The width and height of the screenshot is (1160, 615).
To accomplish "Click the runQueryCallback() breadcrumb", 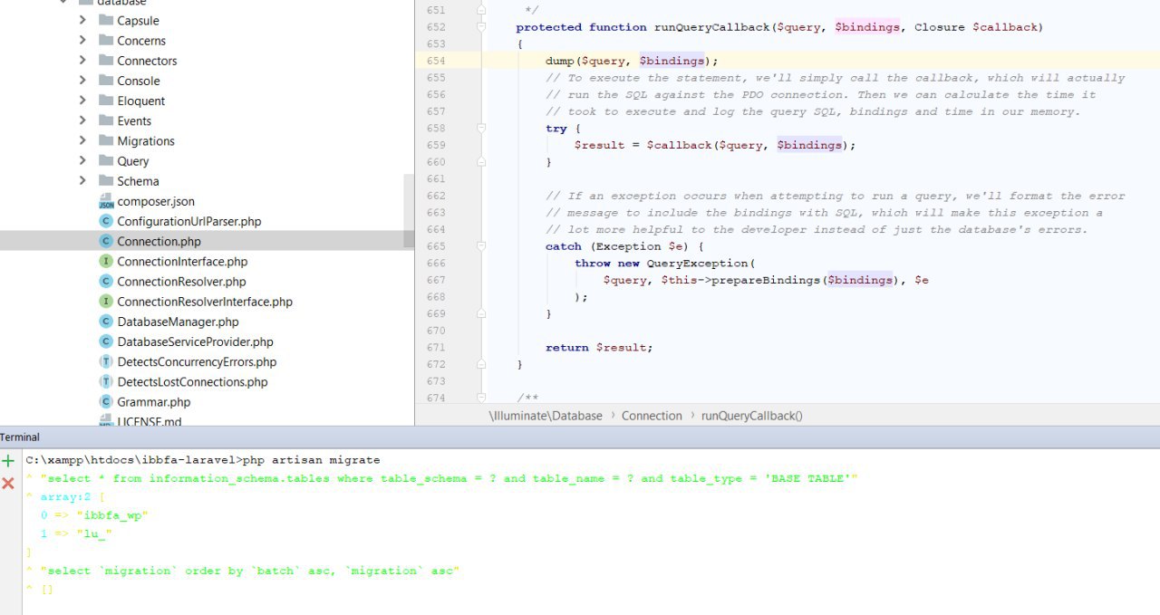I will tap(752, 416).
